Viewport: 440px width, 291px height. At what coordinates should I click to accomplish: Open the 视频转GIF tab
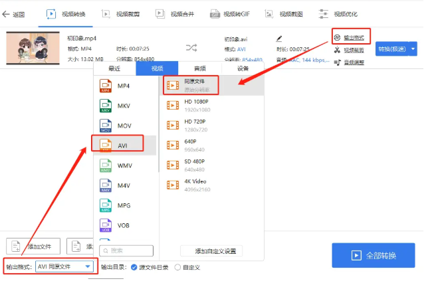(x=230, y=14)
